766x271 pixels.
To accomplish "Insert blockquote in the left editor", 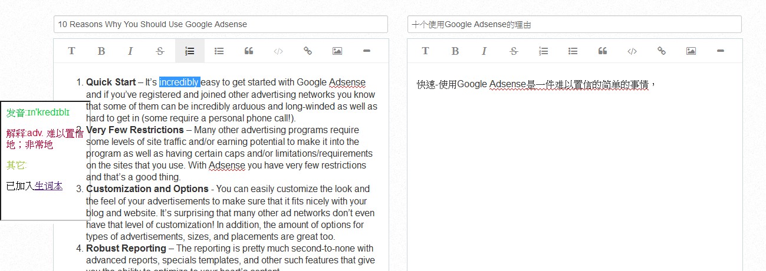I will tap(249, 51).
